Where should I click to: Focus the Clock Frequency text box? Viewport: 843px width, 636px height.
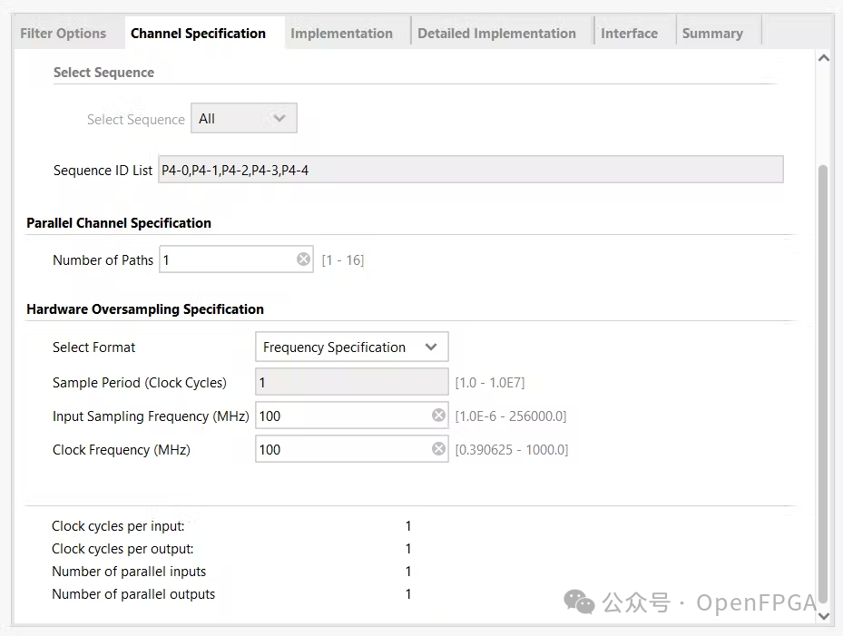(341, 449)
